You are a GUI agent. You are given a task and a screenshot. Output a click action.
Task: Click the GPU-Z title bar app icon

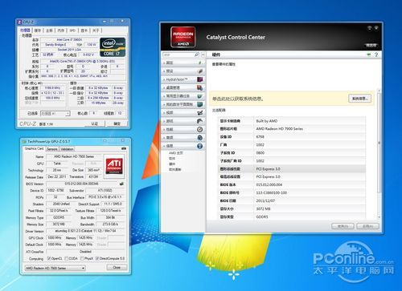click(x=24, y=141)
